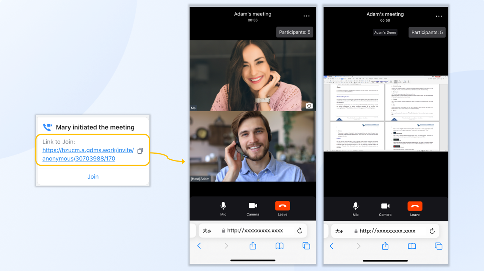Show open tabs in right phone browser

438,246
